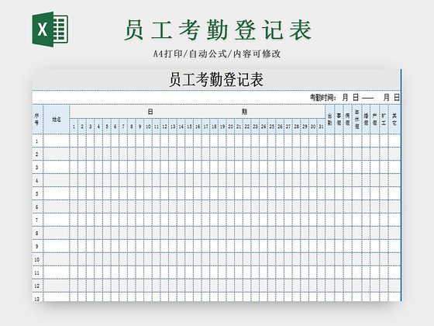Click date header 20 in the date row
This screenshot has width=434, height=326.
[230, 127]
